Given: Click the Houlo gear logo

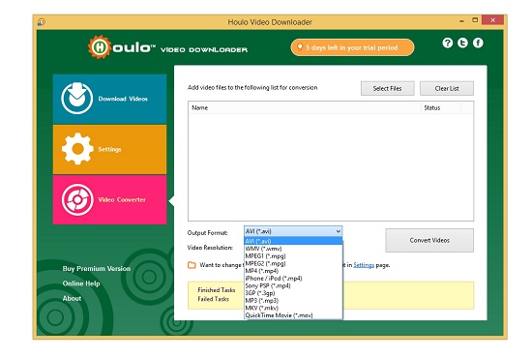Looking at the screenshot, I should coord(100,47).
